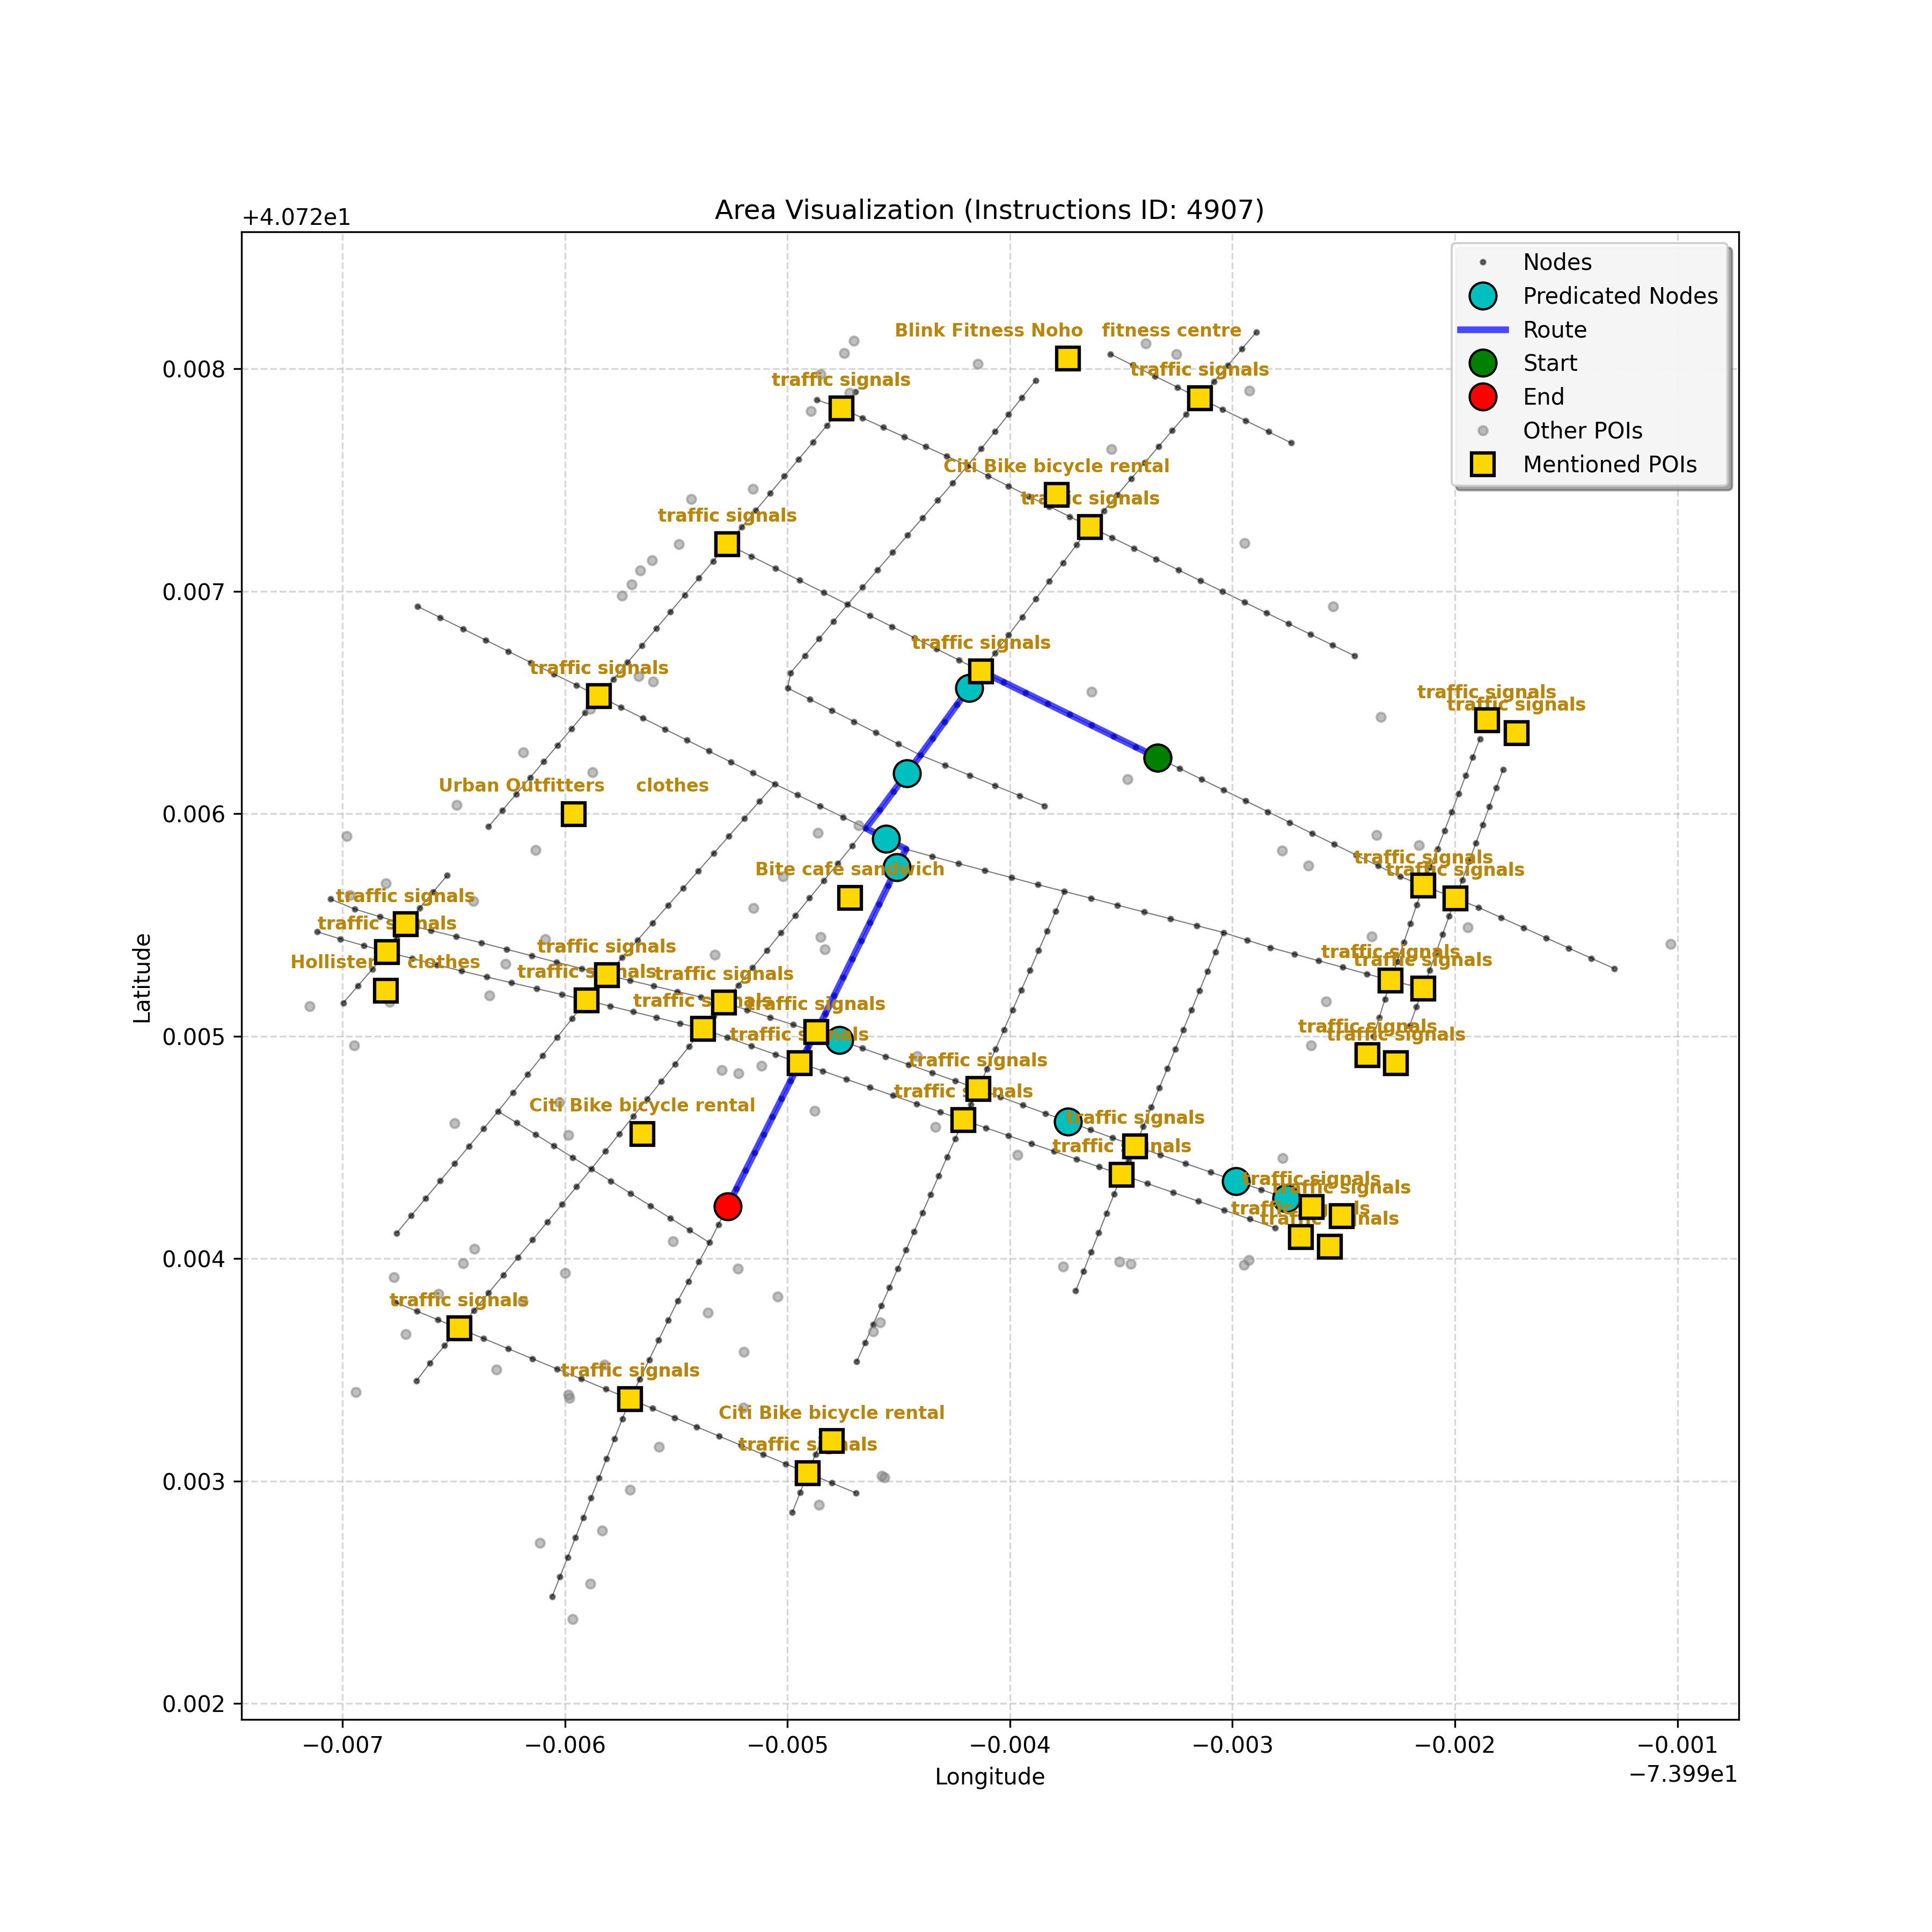Click the Route line sample in legend
Screen dimensions: 1932x1932
1483,330
